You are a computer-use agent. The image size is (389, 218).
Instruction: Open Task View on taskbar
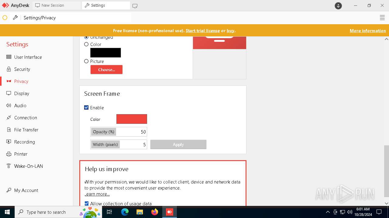[109, 212]
